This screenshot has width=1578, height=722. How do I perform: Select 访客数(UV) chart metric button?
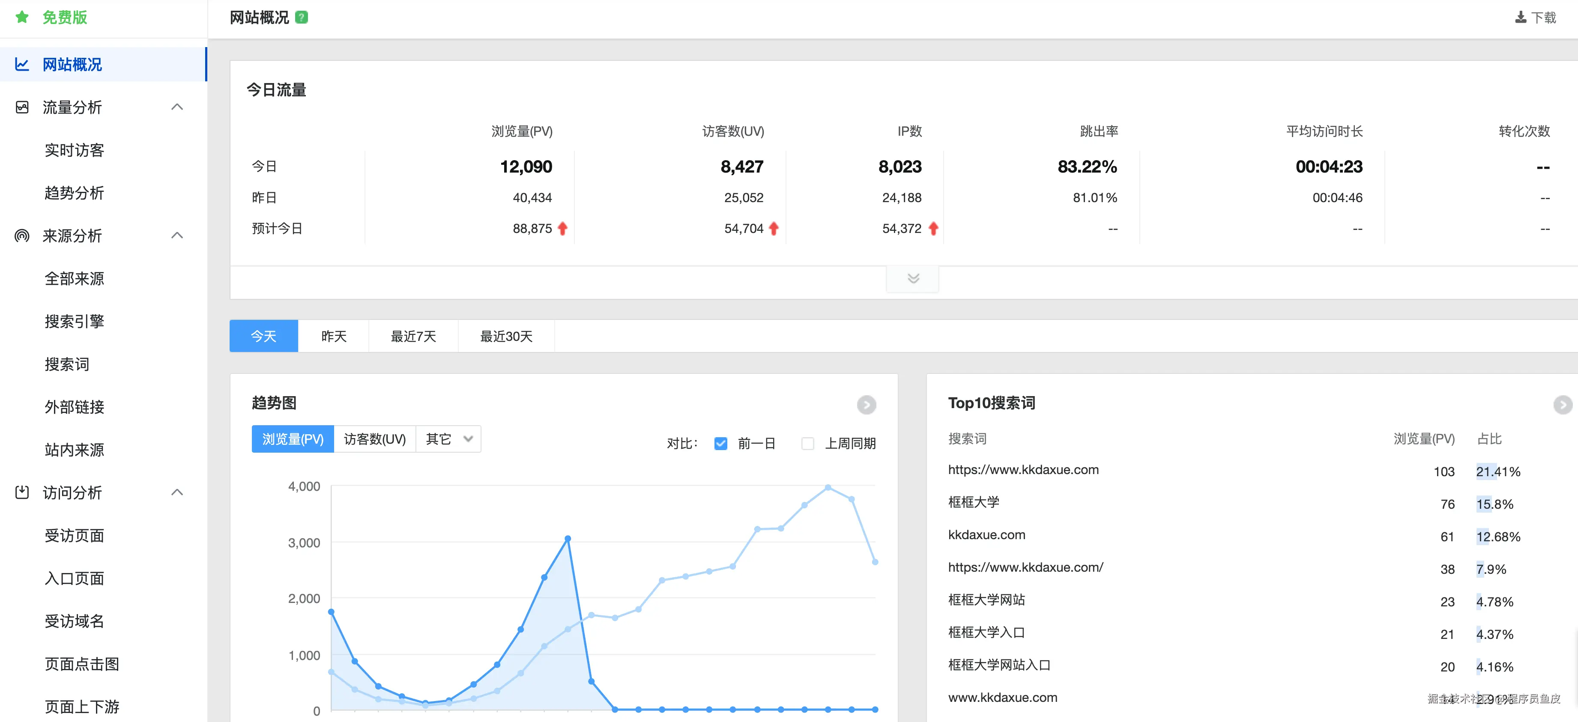coord(374,439)
